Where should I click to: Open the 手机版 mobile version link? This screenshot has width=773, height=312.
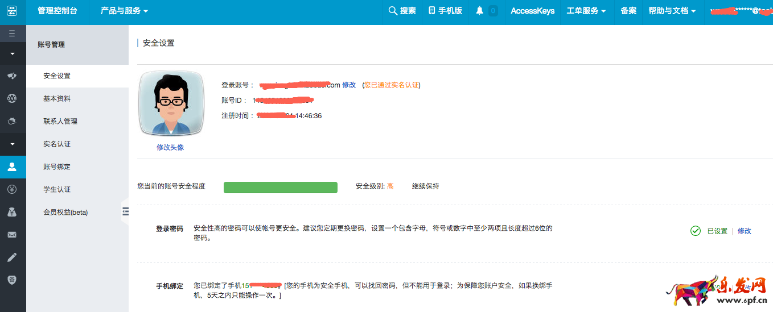coord(445,11)
